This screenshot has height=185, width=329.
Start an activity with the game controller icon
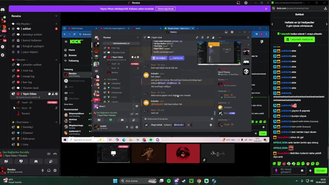click(36, 161)
